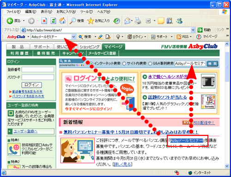This screenshot has width=231, height=177.
Task: Open the Messenger people icon
Action: 179,21
